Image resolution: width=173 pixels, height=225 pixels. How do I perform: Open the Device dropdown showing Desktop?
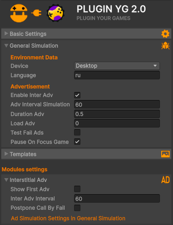tap(117, 66)
